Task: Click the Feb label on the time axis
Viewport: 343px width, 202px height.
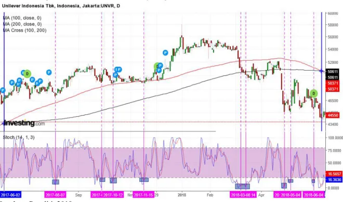Action: 209,195
